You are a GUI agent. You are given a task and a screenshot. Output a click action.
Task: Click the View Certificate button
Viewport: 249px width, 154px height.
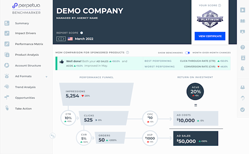(210, 36)
